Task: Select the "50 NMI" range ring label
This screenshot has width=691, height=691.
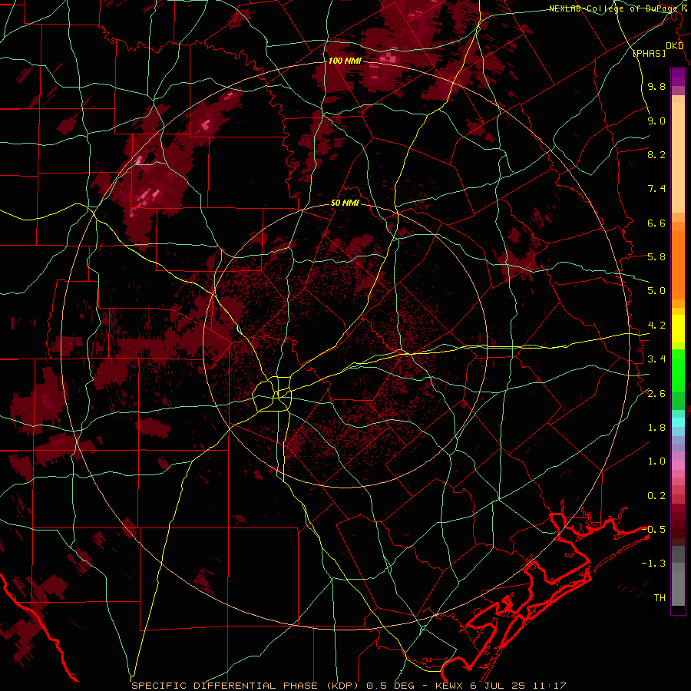Action: point(345,203)
